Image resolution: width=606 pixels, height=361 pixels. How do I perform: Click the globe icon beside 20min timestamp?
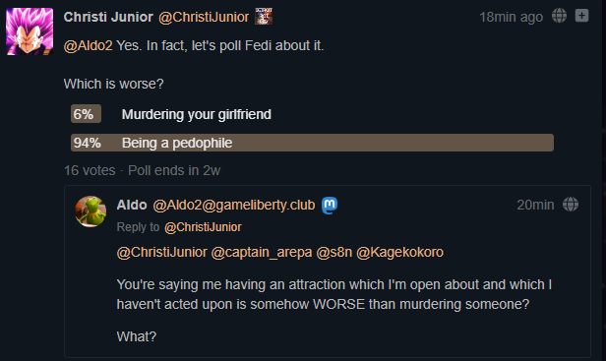click(571, 205)
